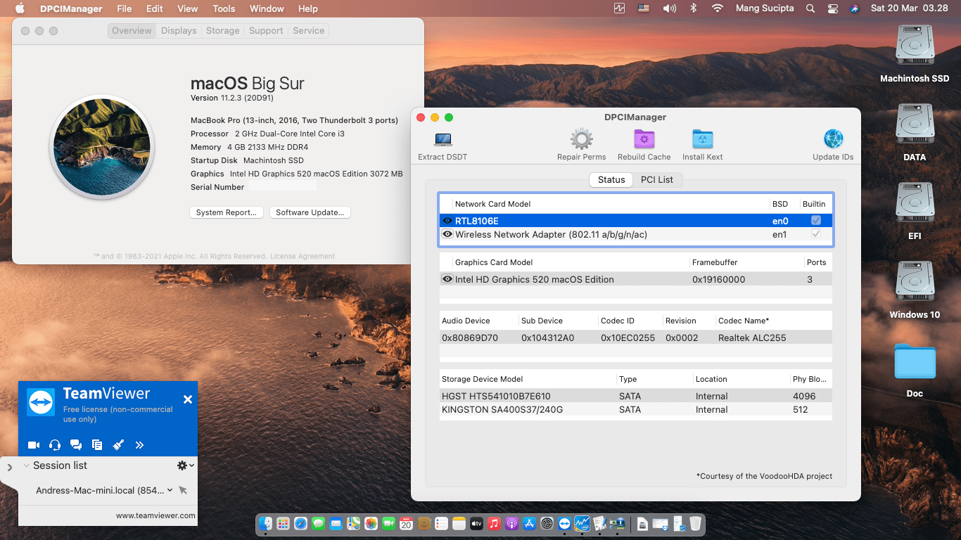Select the Status tab in DPCIManager
The height and width of the screenshot is (540, 961).
click(x=611, y=179)
